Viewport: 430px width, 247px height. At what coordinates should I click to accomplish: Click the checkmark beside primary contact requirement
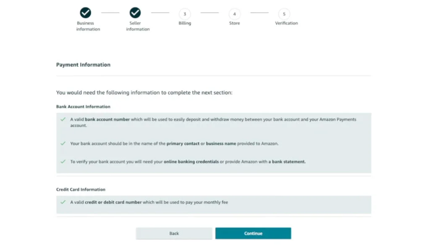64,143
